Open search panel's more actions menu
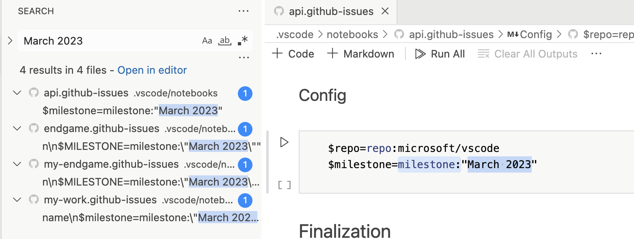This screenshot has width=634, height=239. coord(244,11)
